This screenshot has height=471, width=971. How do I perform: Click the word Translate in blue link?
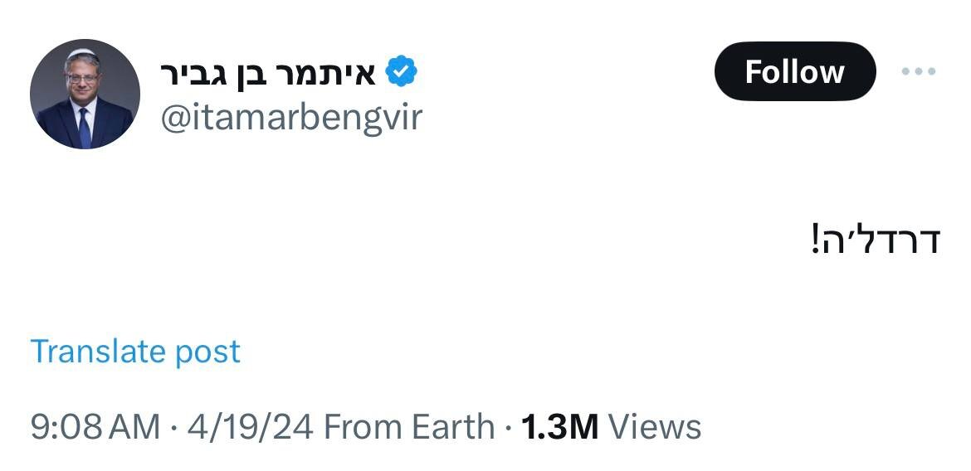pos(96,351)
